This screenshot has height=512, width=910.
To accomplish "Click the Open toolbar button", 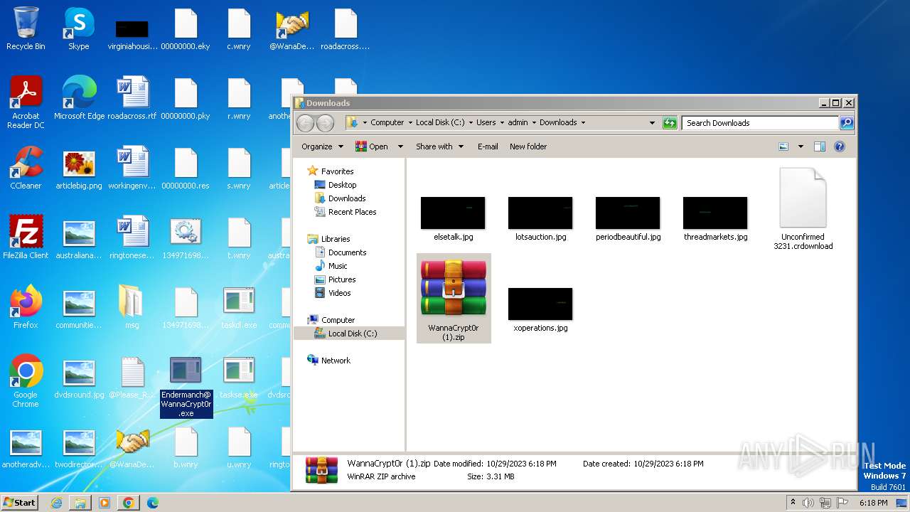I will click(373, 146).
